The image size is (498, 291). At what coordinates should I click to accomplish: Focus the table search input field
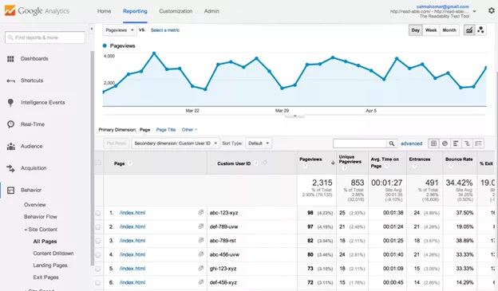coord(359,144)
